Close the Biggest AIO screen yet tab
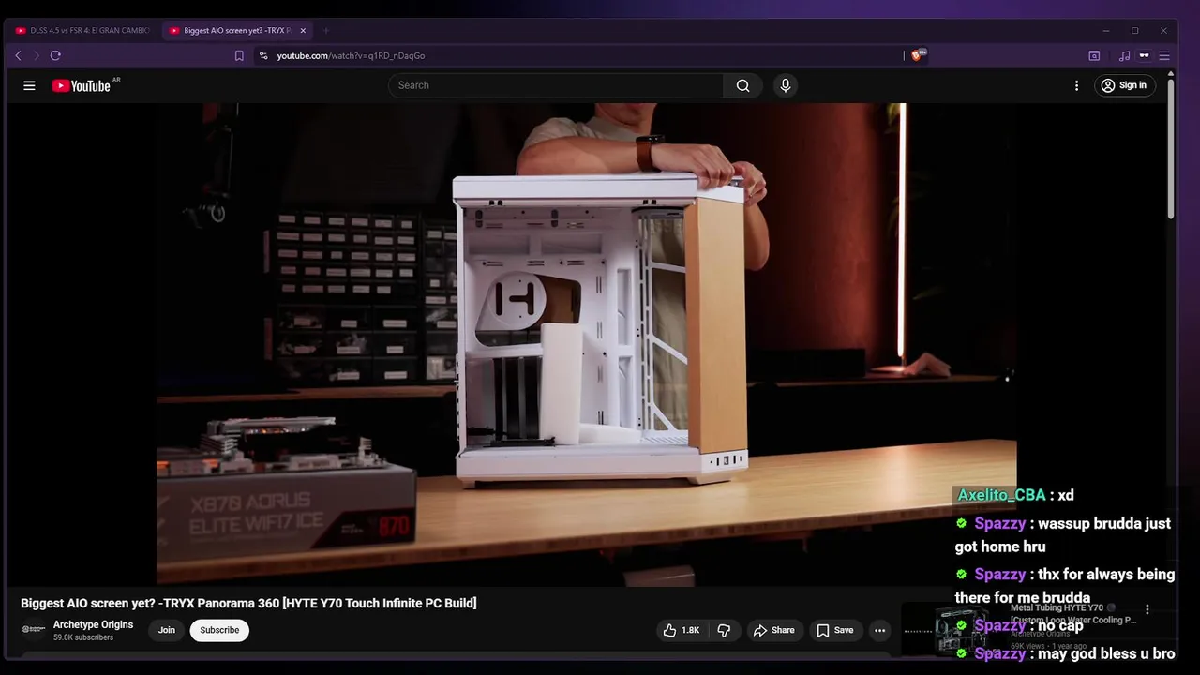The width and height of the screenshot is (1200, 675). pos(303,31)
